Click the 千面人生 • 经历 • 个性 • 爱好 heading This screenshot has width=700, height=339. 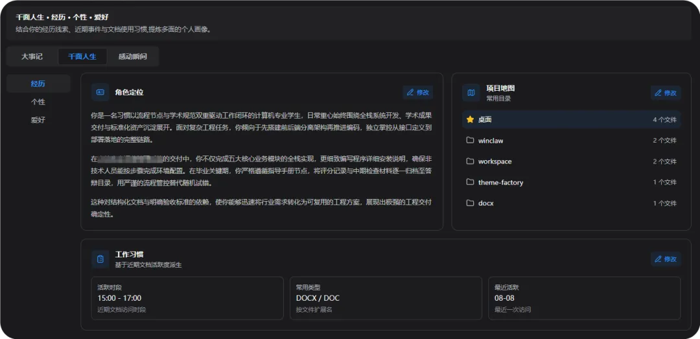[62, 18]
